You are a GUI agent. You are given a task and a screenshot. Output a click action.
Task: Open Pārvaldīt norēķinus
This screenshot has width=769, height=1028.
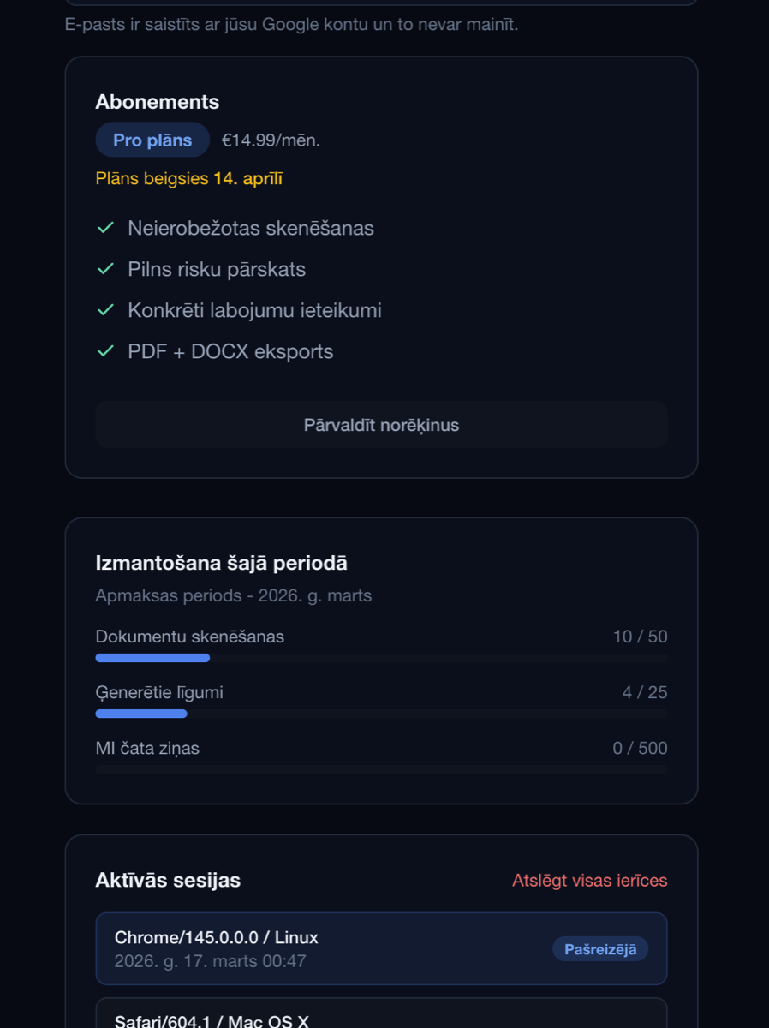click(381, 424)
